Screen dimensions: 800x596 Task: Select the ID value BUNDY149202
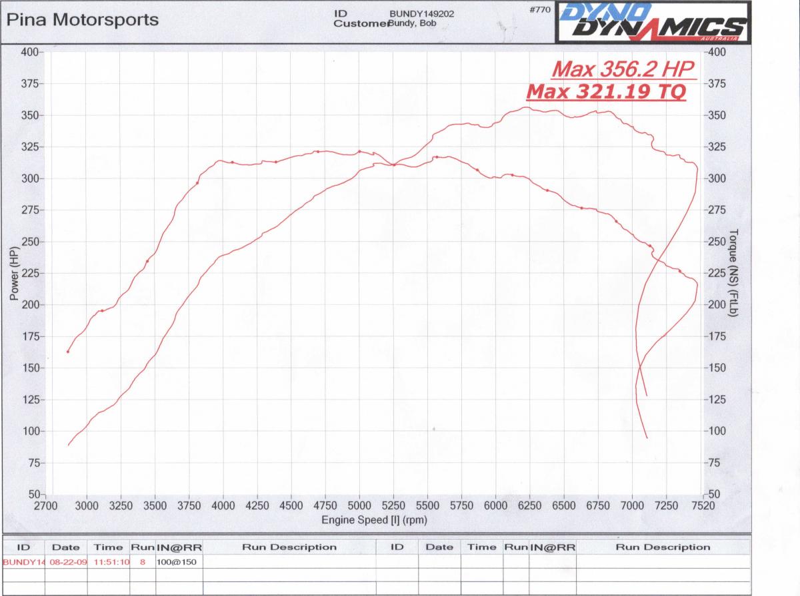(422, 13)
